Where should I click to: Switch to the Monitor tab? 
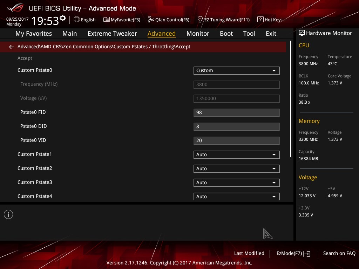click(x=198, y=34)
